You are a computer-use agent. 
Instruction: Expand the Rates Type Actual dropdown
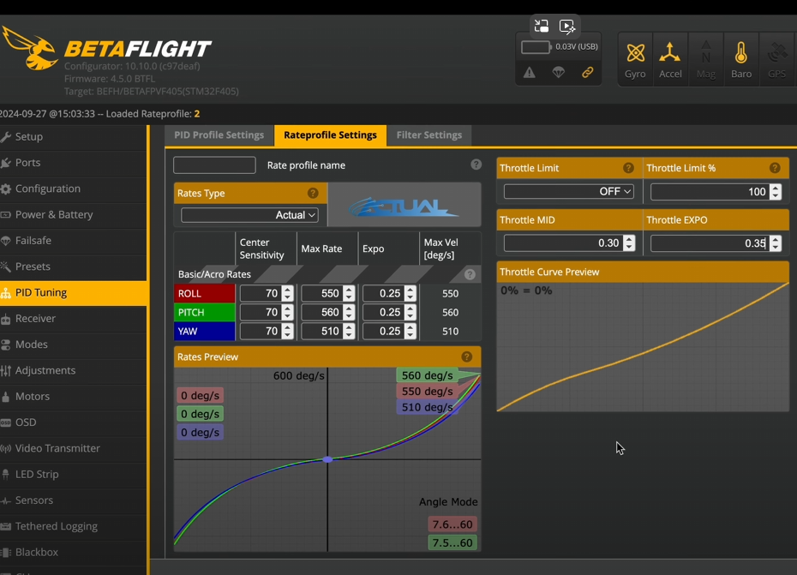249,215
